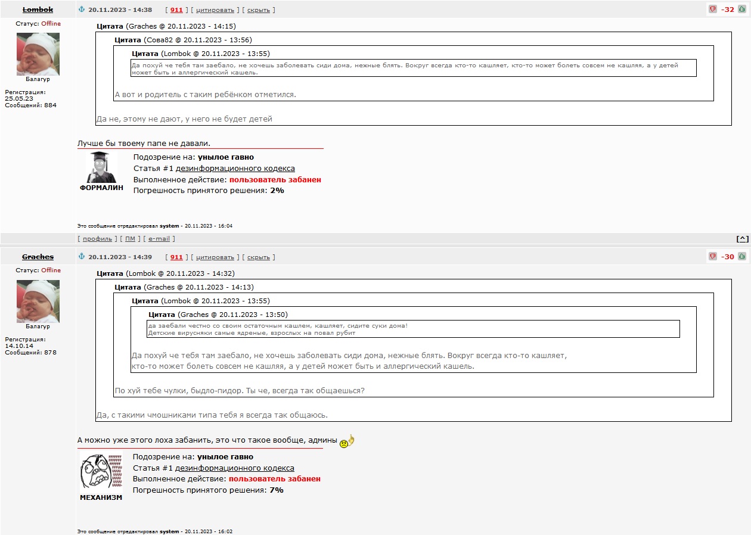
Task: Hide Lombok's post via скрыть link
Action: [258, 10]
